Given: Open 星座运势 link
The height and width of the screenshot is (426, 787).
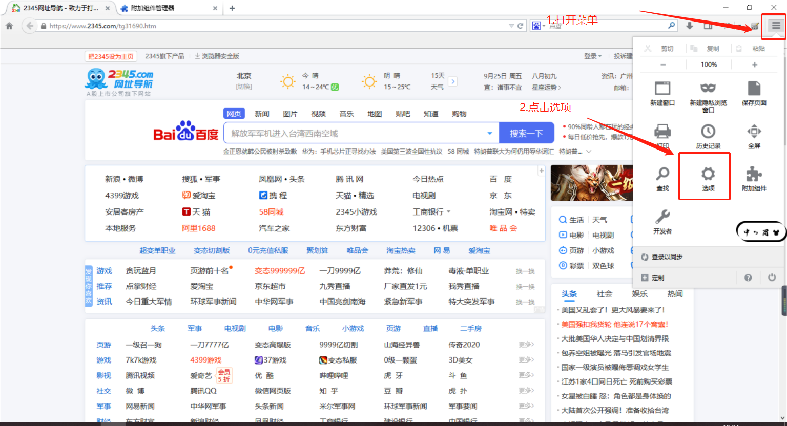Looking at the screenshot, I should tap(546, 88).
